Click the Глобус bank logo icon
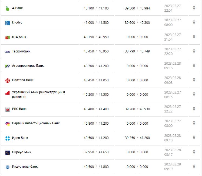 (x=8, y=23)
